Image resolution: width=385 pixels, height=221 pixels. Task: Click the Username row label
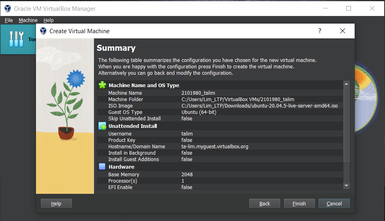pos(120,133)
